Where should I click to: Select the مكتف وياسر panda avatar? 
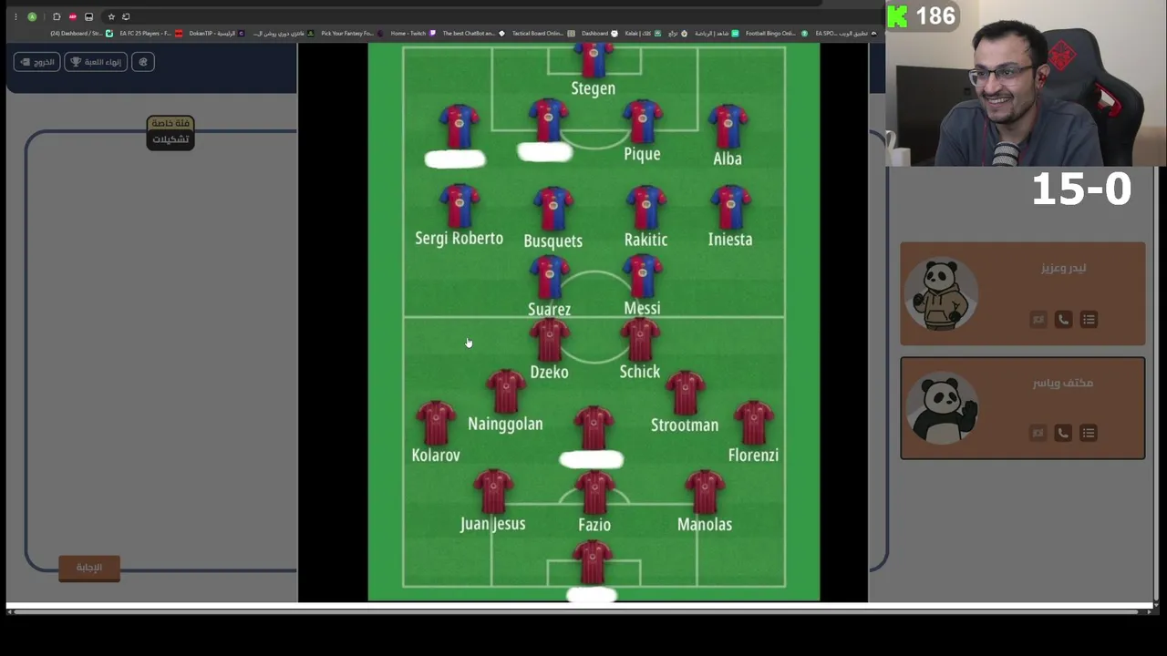pyautogui.click(x=943, y=408)
